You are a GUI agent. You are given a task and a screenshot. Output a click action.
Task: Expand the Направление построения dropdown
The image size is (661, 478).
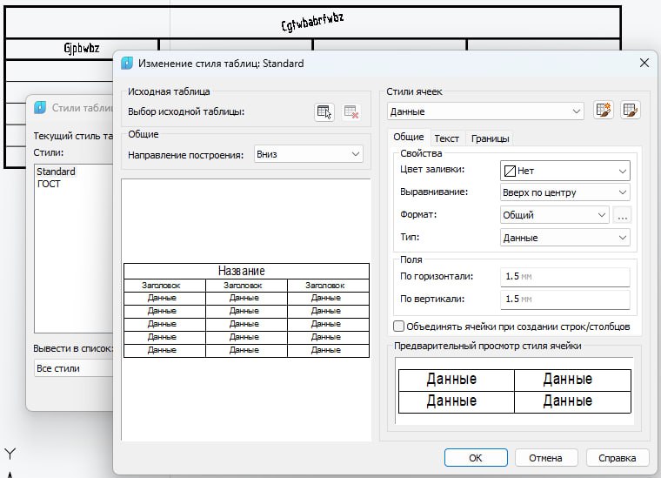308,154
